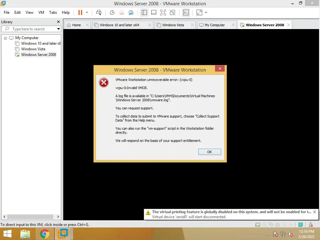Click the network adapter status icon
Image resolution: width=320 pixels, height=240 pixels.
click(x=271, y=225)
